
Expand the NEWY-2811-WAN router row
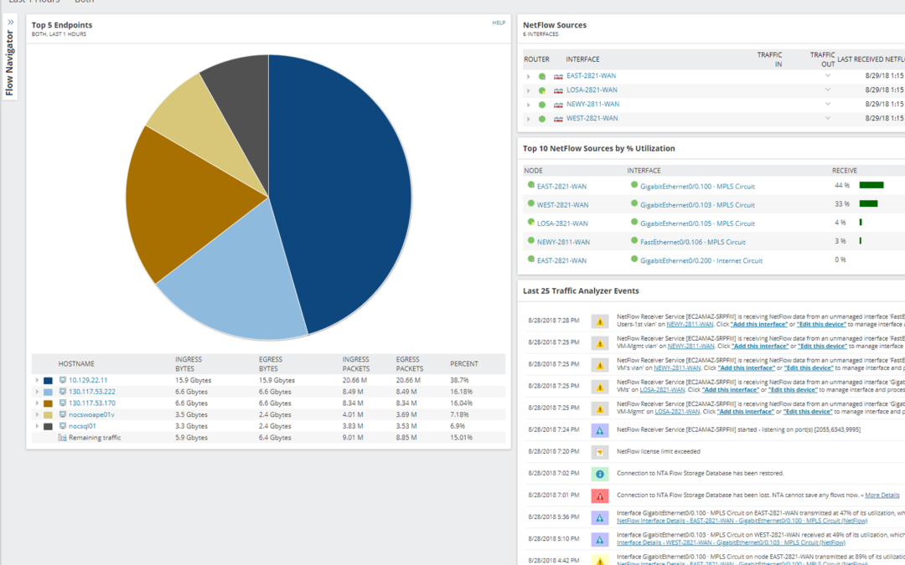(x=528, y=105)
